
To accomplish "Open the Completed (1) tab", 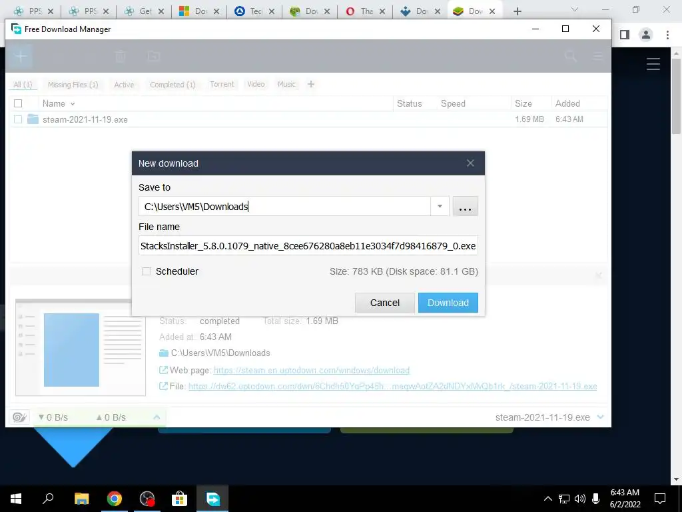I will [172, 85].
